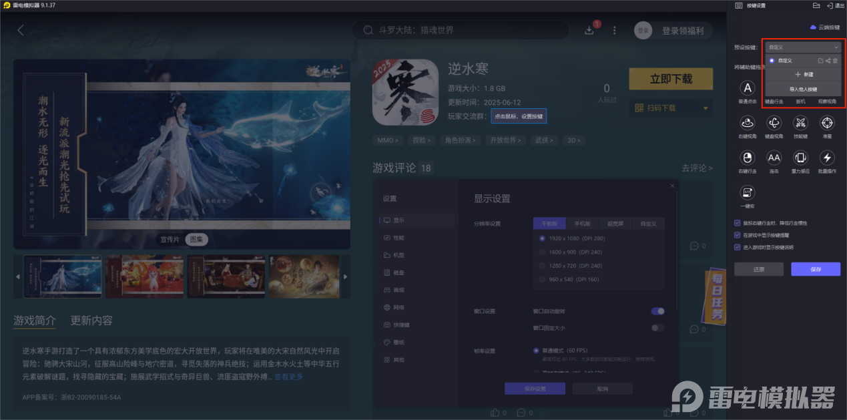Toggle the 窗口自动旋转 auto-rotate switch
This screenshot has height=420, width=847.
(658, 311)
